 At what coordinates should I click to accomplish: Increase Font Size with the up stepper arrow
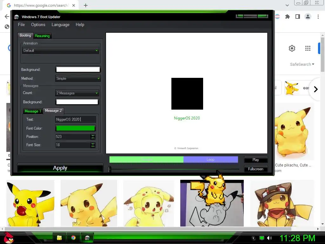(93, 144)
